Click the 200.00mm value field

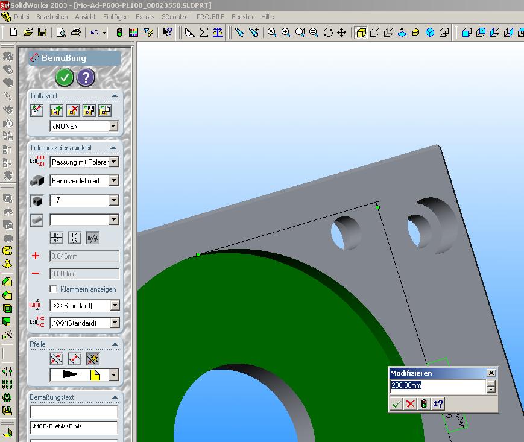[438, 386]
